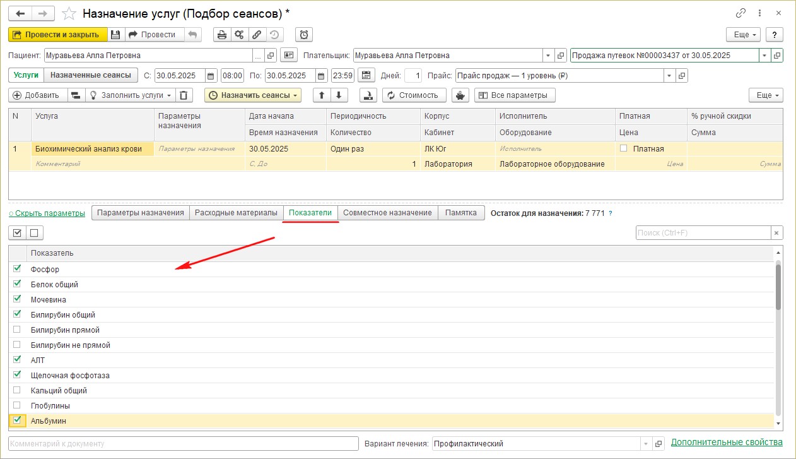Viewport: 796px width, 459px height.
Task: Click the print icon in toolbar
Action: [x=222, y=35]
